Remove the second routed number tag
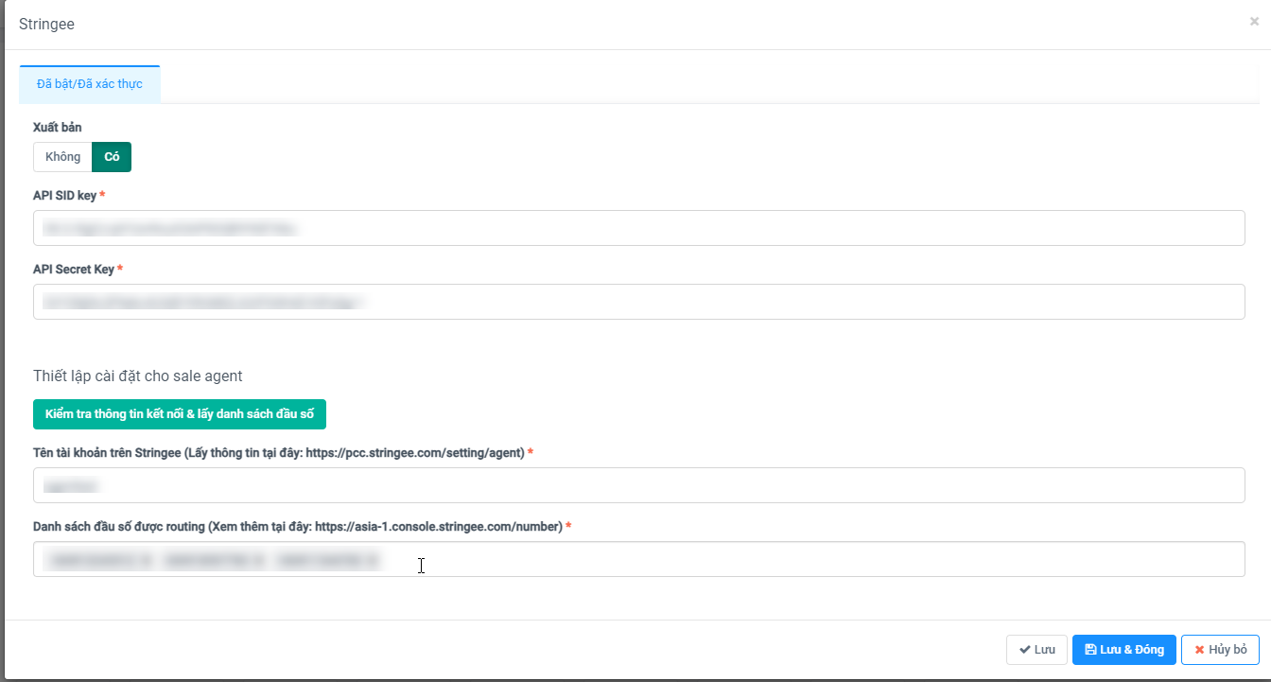 (x=257, y=561)
